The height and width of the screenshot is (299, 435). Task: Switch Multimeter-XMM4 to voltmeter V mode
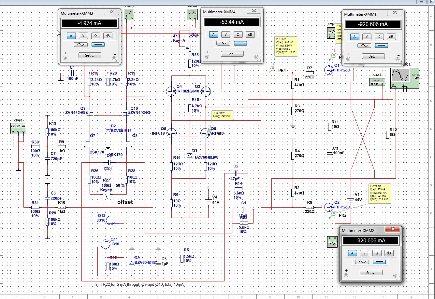(225, 34)
